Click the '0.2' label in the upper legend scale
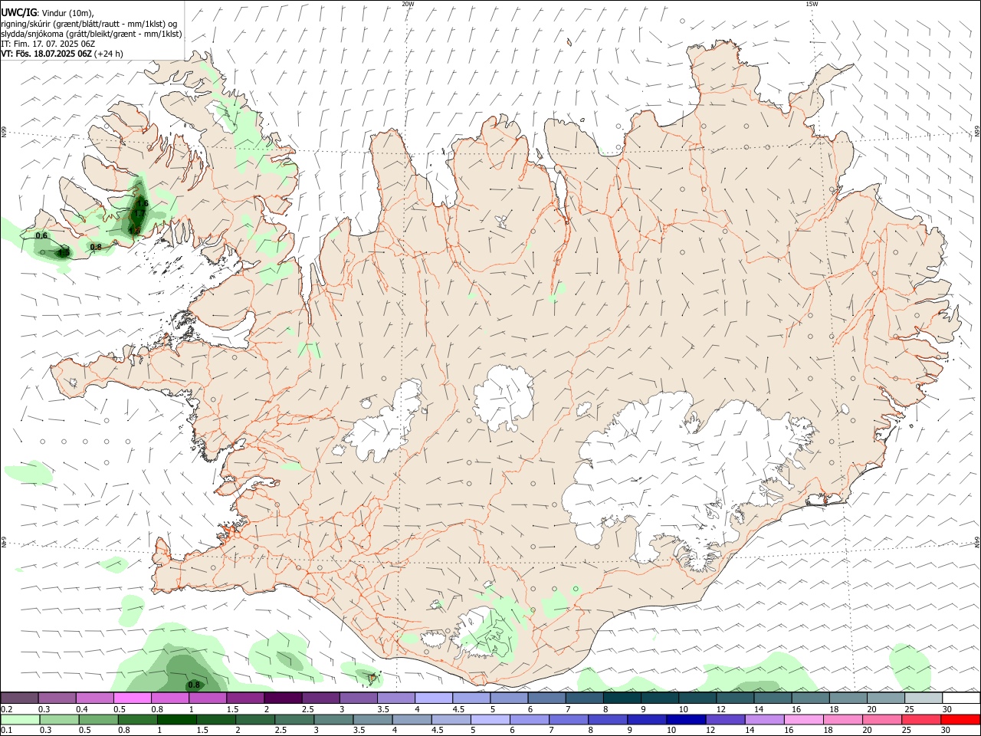Screen dimensions: 981x736 click(7, 709)
